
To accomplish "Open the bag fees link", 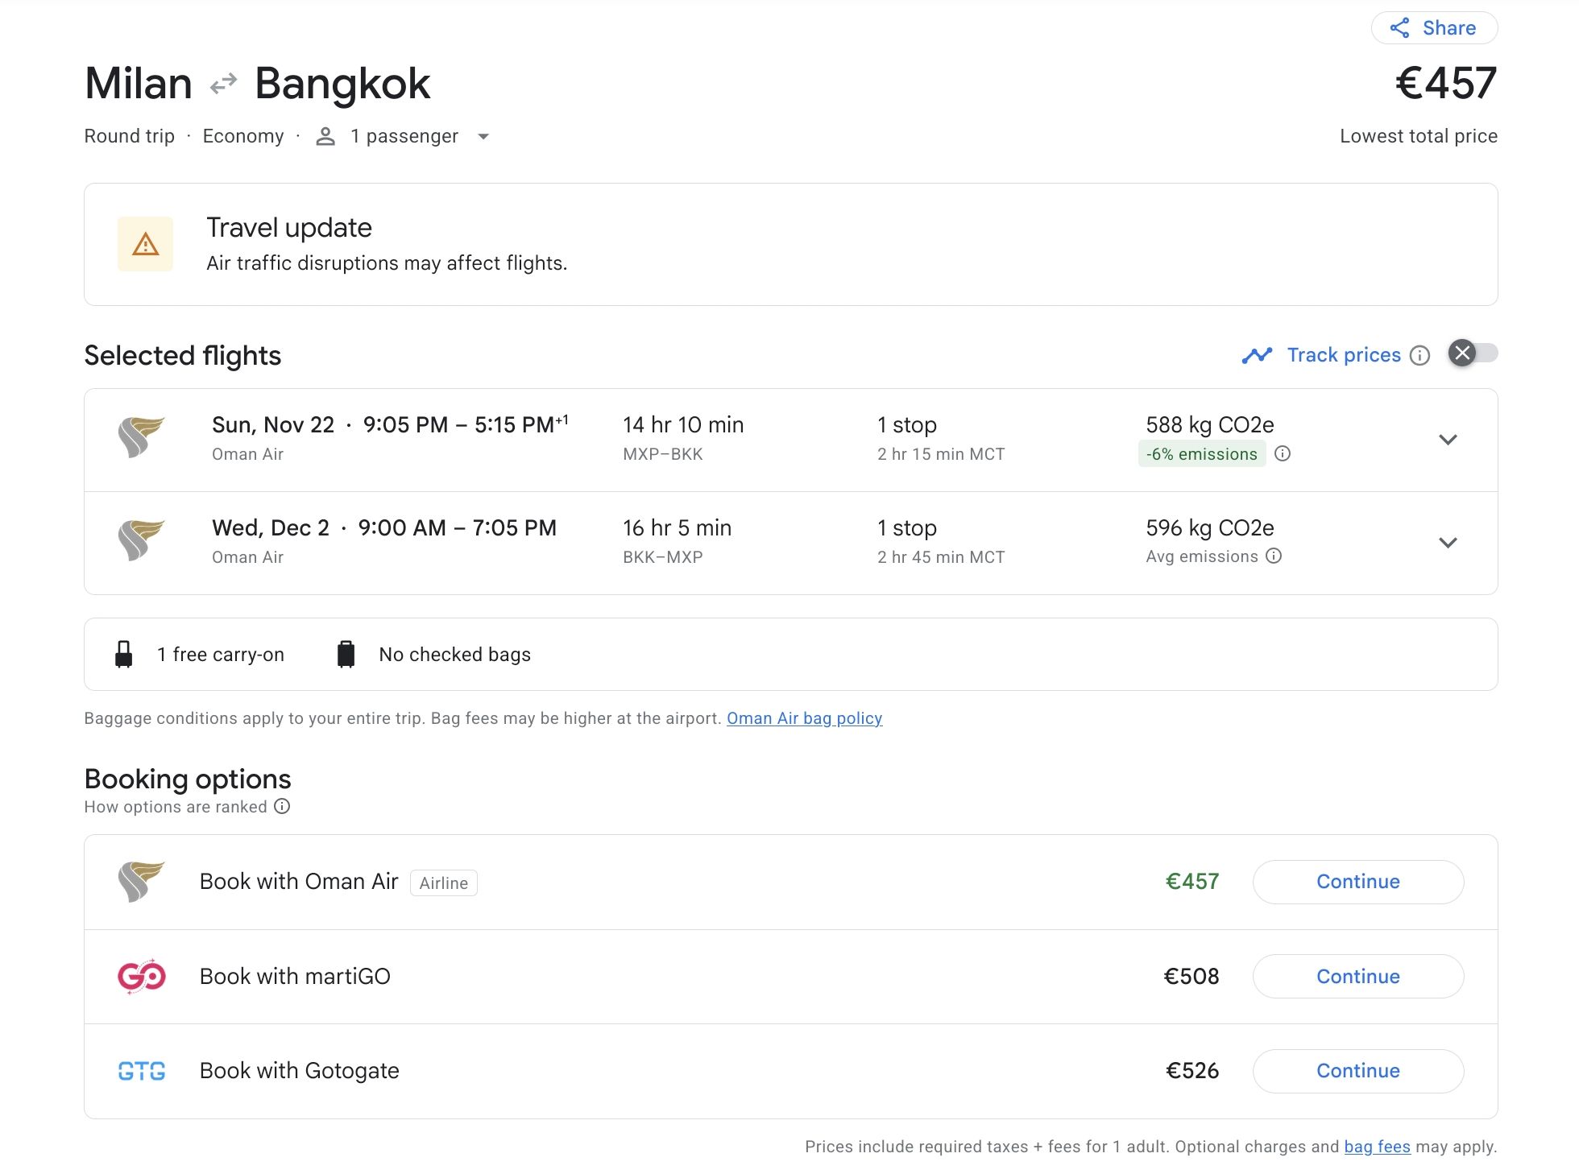I will point(1377,1147).
